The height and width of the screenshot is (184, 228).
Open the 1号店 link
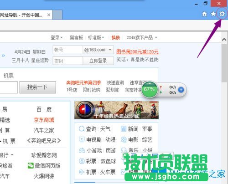pos(72,90)
